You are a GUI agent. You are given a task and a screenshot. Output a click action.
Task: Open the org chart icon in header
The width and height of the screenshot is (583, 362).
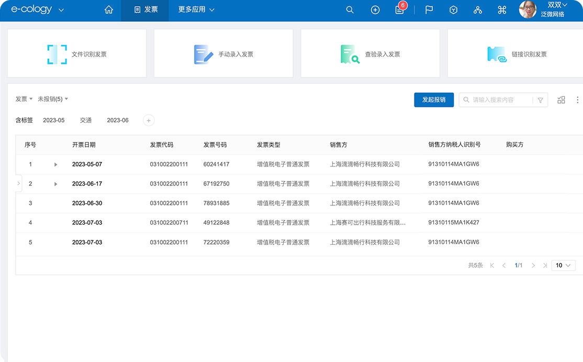pyautogui.click(x=477, y=9)
